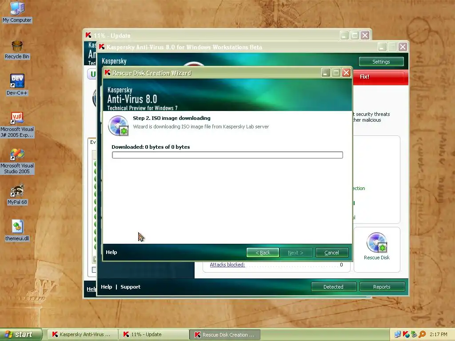
Task: Click the Kaspersky logo in wizard title bar
Action: click(108, 72)
